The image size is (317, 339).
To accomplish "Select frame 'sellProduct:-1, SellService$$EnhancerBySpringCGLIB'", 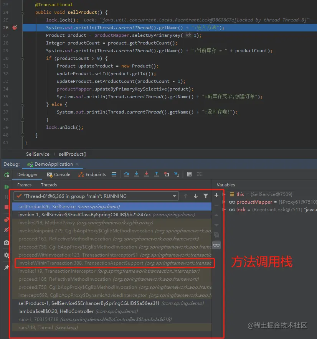I will point(112,303).
